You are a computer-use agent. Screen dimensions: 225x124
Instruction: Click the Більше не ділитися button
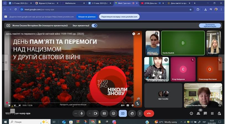[x=86, y=17]
